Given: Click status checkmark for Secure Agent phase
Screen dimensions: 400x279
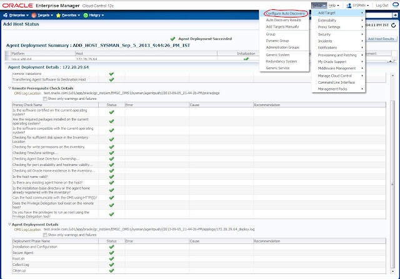Looking at the screenshot, I should point(111,253).
